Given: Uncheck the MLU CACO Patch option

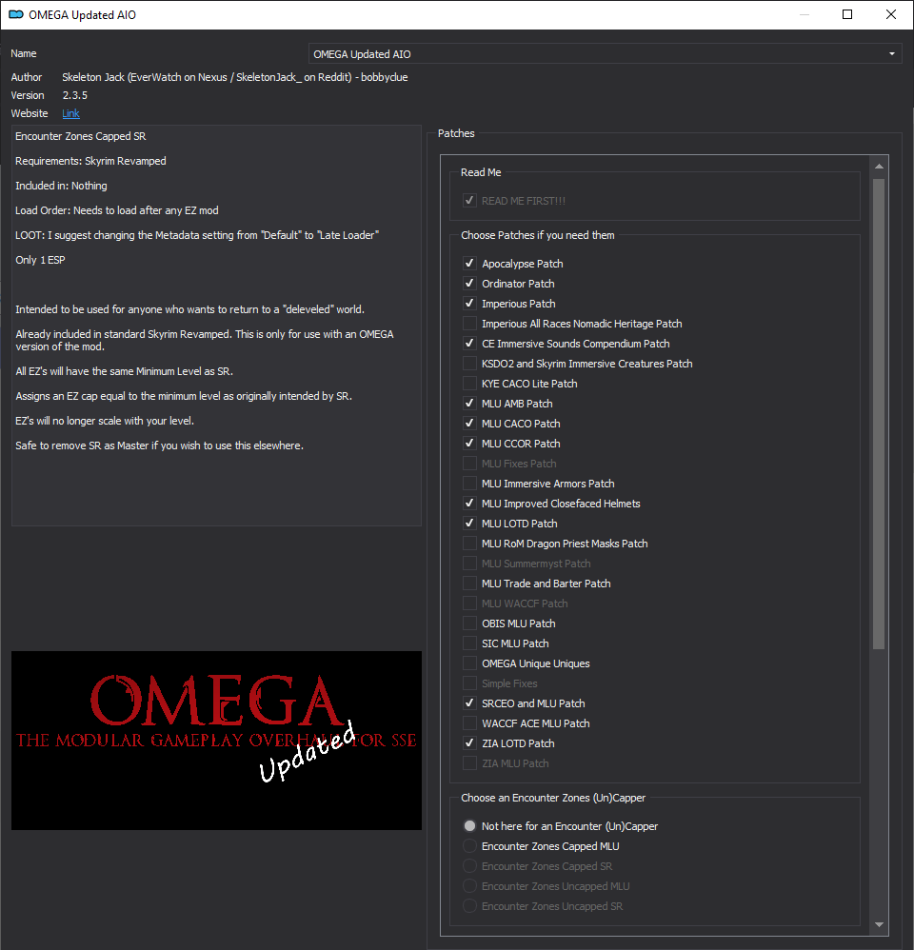Looking at the screenshot, I should (469, 424).
